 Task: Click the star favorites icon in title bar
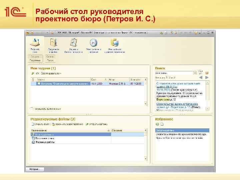click(x=52, y=33)
